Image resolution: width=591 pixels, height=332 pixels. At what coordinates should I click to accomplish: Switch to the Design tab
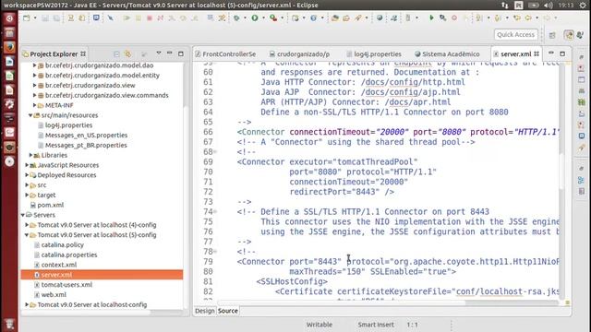click(x=205, y=311)
